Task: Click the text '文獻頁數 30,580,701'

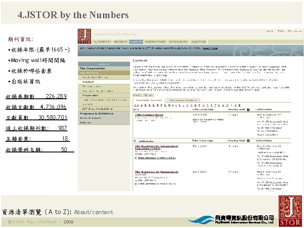Action: pos(37,117)
